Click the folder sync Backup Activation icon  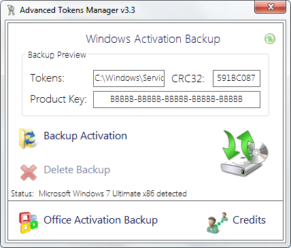click(27, 138)
